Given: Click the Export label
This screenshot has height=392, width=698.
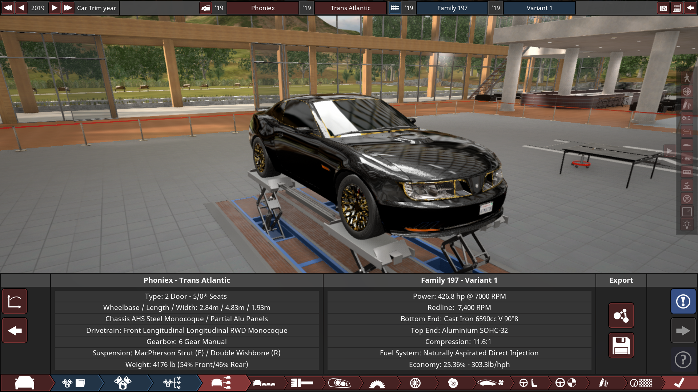Looking at the screenshot, I should coord(621,280).
